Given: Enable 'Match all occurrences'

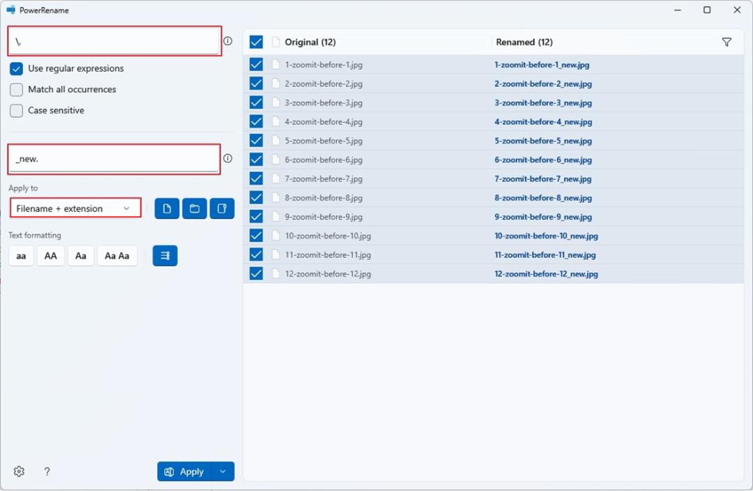Looking at the screenshot, I should tap(16, 89).
